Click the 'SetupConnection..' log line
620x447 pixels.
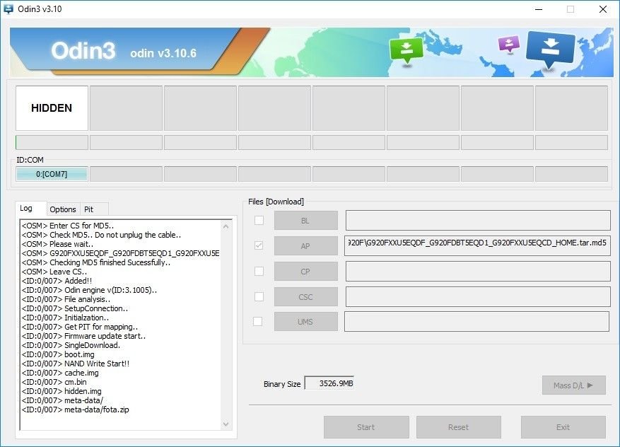pyautogui.click(x=75, y=308)
